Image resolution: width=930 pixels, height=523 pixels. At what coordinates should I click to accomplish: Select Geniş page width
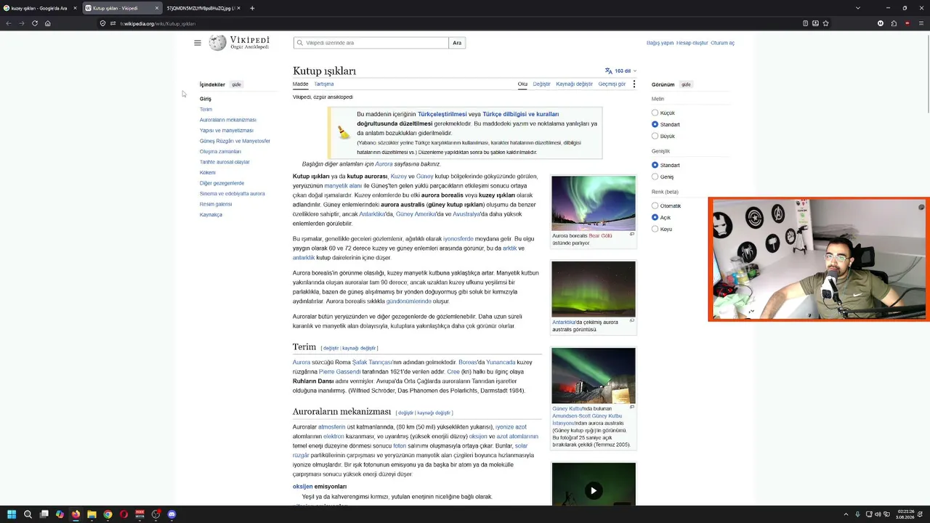tap(655, 177)
